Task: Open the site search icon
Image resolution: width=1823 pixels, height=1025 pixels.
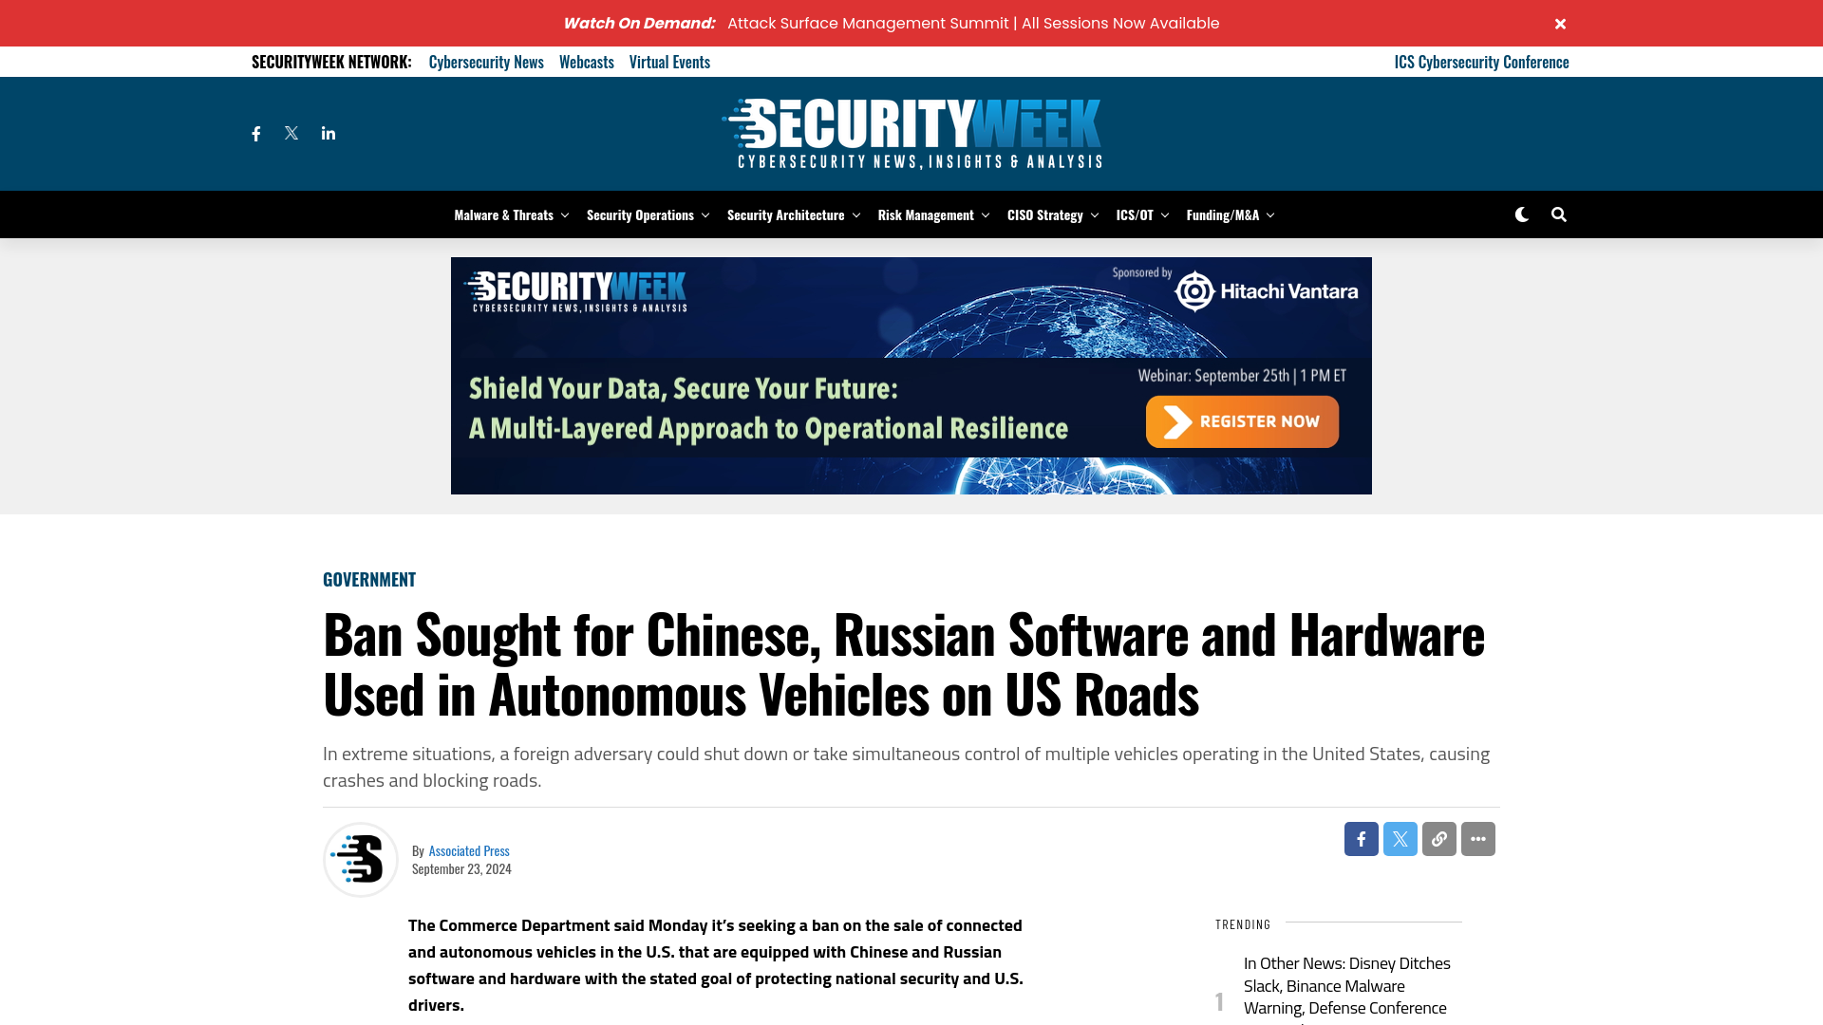Action: click(x=1559, y=214)
